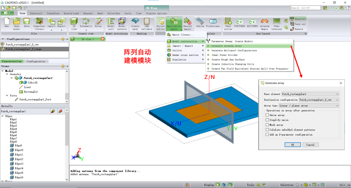Add a new configuration with plus icon
The width and height of the screenshot is (351, 188).
(x=63, y=39)
